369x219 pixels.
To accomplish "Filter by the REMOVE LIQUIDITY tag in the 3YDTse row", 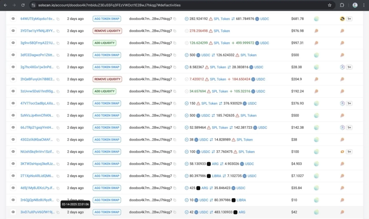I will coord(107,31).
